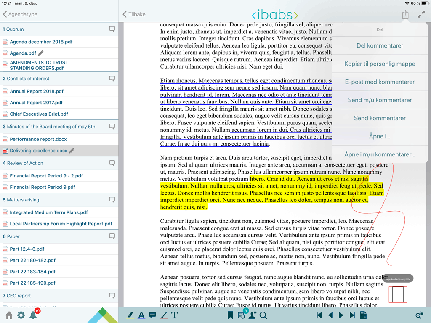This screenshot has width=431, height=323.
Task: Open Financial Report Period 9.pdf
Action: pyautogui.click(x=59, y=187)
